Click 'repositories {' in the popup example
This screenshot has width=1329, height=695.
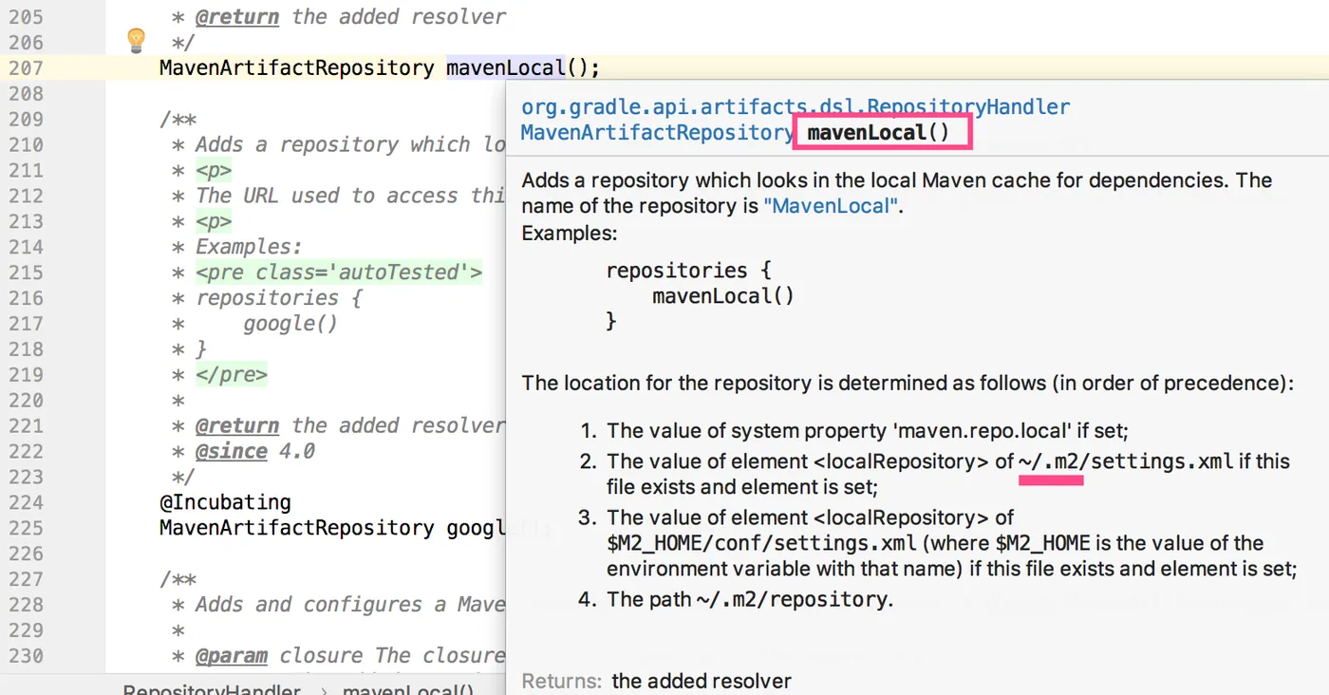coord(688,270)
